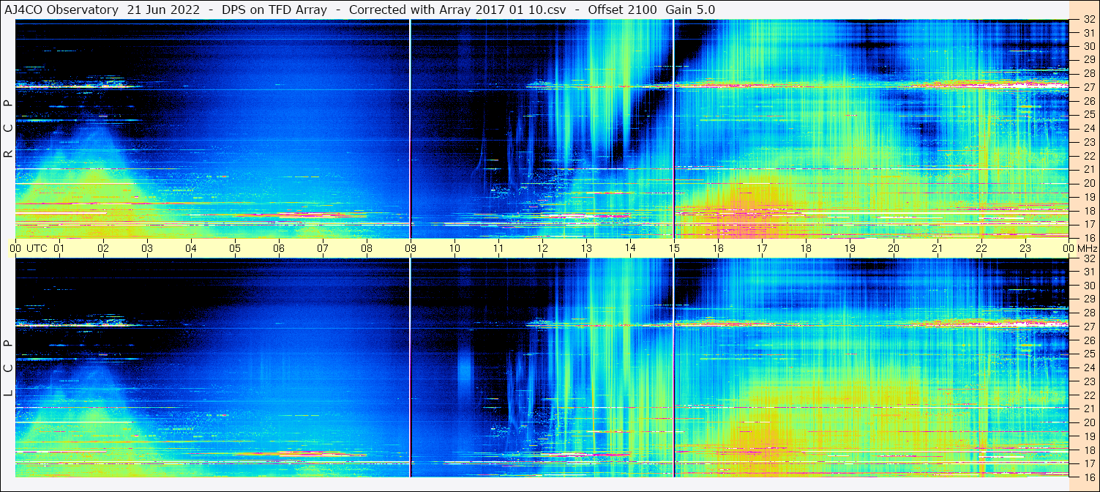Select the 'Gain 5.0' header value
Image resolution: width=1100 pixels, height=492 pixels.
point(691,10)
